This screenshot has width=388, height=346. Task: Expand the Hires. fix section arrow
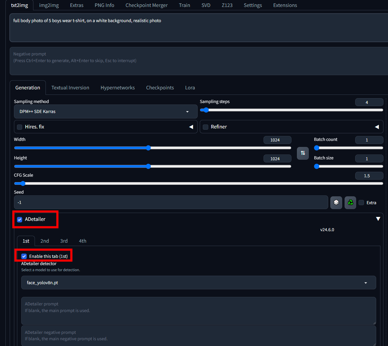pos(191,127)
